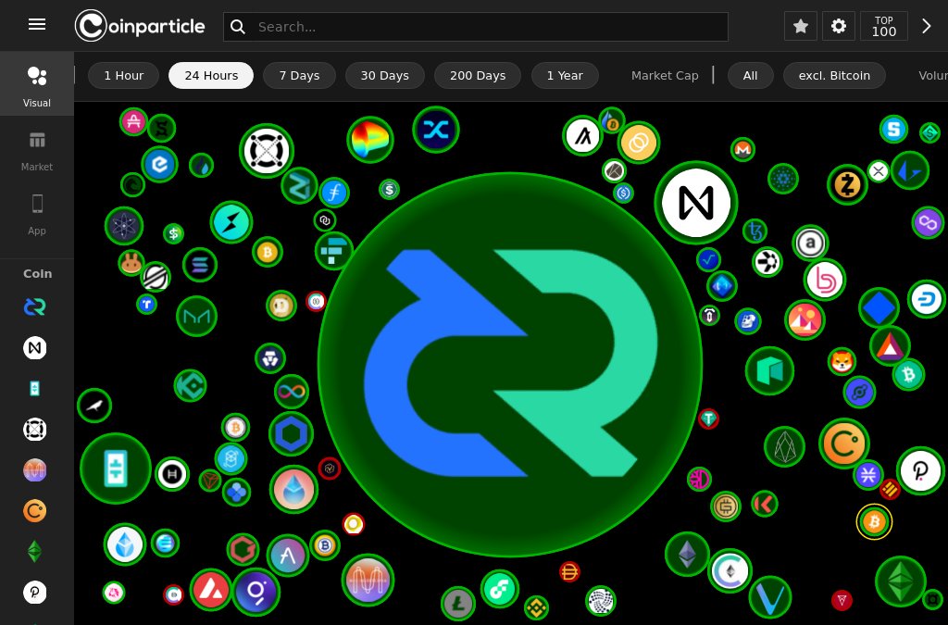This screenshot has height=625, width=948.
Task: Click the Zcash bubble
Action: tap(847, 185)
